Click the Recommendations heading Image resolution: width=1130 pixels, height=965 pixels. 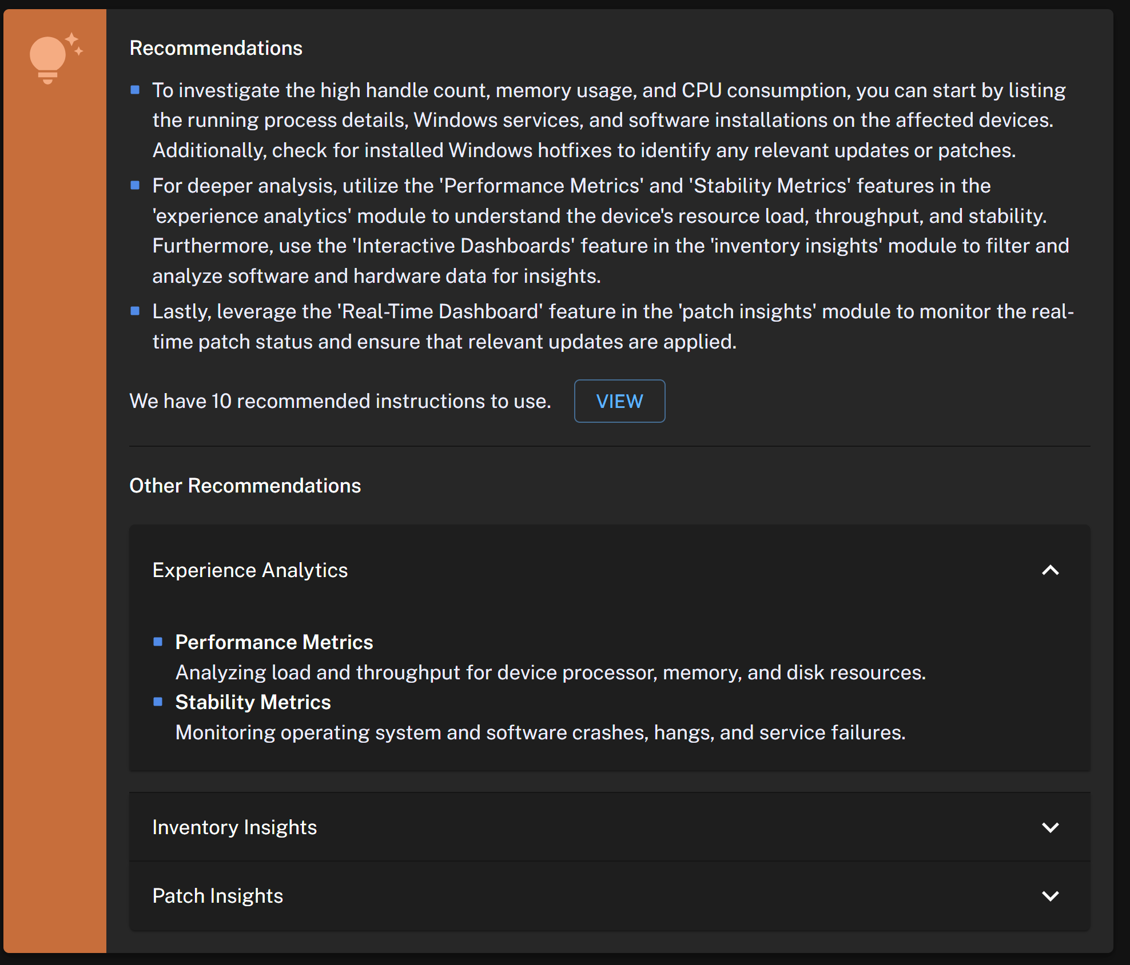216,48
